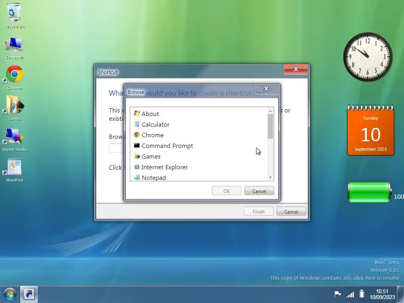Launch the Chrome desktop shortcut

[15, 77]
